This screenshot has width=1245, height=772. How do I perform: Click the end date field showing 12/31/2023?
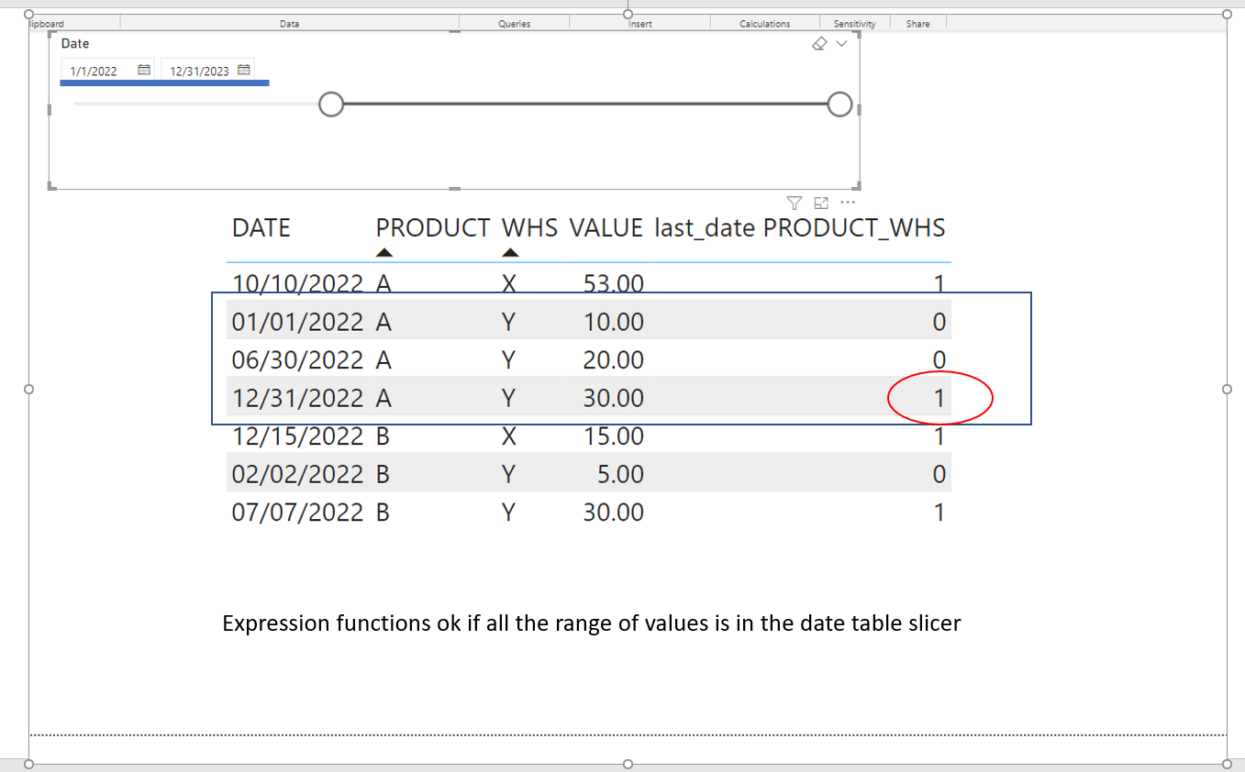pyautogui.click(x=208, y=71)
